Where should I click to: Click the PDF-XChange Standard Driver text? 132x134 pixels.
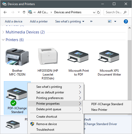click(100, 124)
